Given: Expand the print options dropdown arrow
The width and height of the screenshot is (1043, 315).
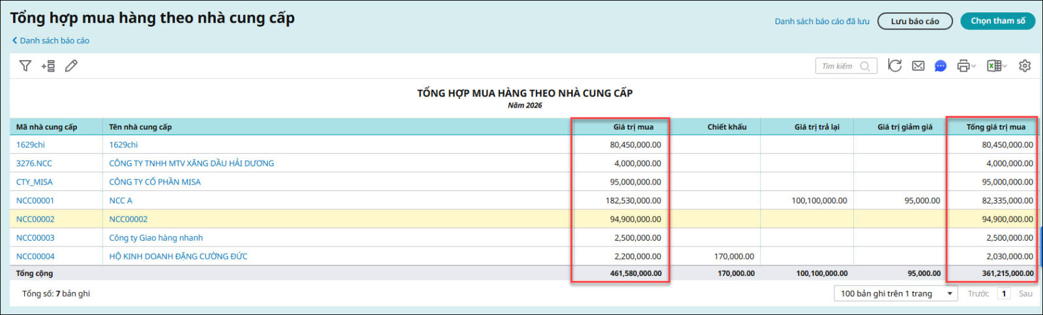Looking at the screenshot, I should (x=974, y=67).
